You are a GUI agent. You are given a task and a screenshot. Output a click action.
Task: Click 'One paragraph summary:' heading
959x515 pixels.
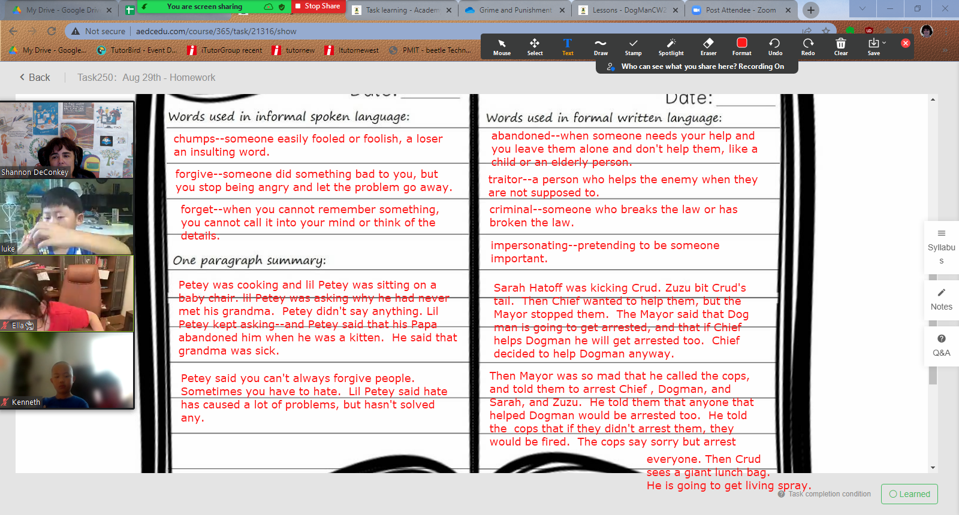[x=249, y=260]
